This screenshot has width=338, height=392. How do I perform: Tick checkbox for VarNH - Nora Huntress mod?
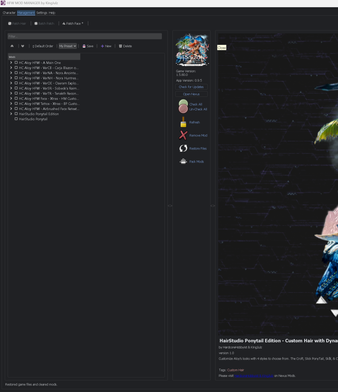point(16,78)
